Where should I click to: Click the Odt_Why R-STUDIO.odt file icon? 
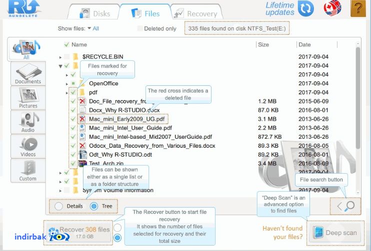coord(82,155)
